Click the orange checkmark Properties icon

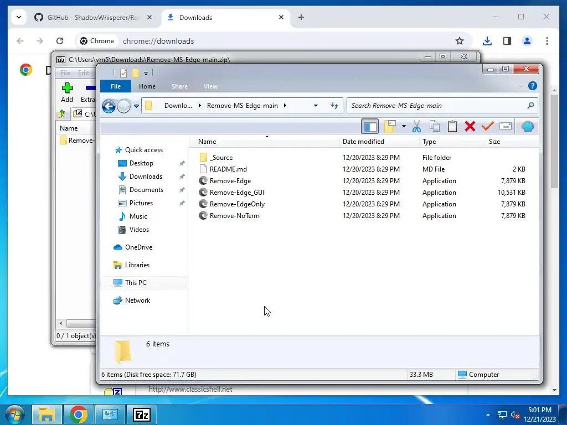[487, 126]
